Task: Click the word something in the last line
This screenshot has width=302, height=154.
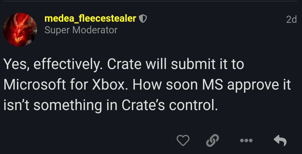Action: 68,106
